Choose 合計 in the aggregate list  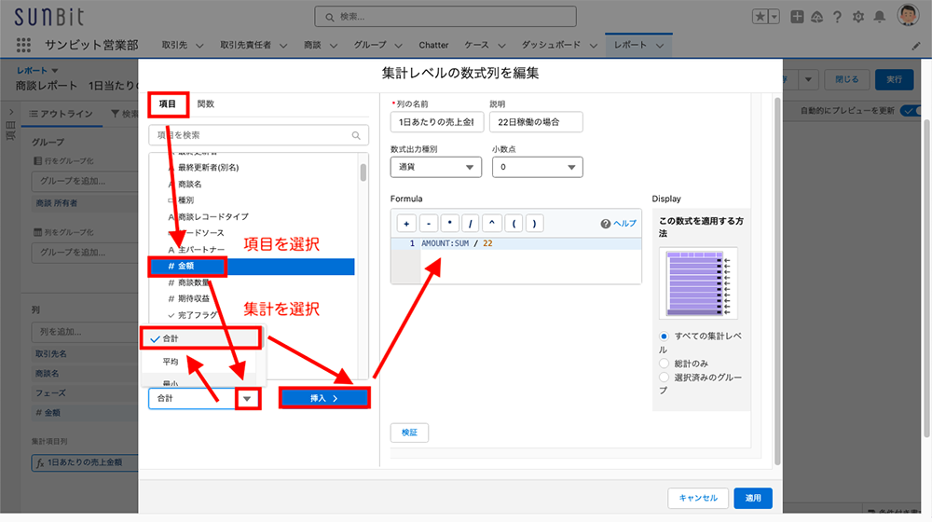pyautogui.click(x=201, y=338)
